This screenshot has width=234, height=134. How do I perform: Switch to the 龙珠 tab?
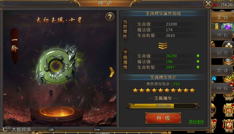222,70
